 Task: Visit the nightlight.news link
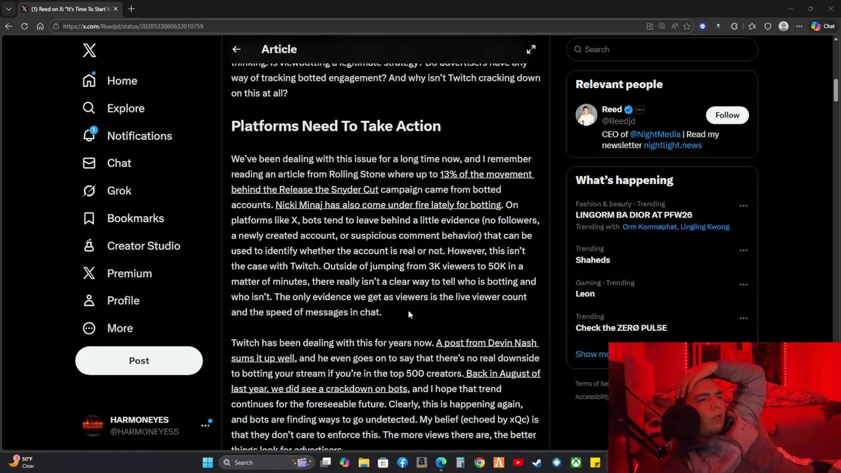click(x=672, y=145)
